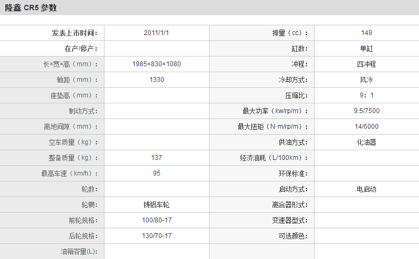Select the 化油器 fuel supply value
This screenshot has width=419, height=259.
(x=366, y=142)
